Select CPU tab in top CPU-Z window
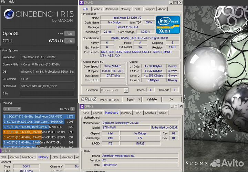248x172 pixels. pos(85,9)
